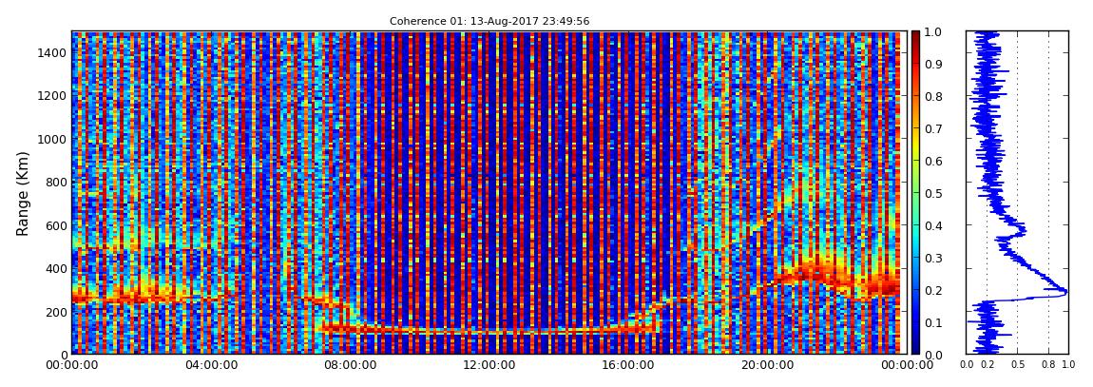1093x387 pixels.
Task: Click the 800 tick on the range axis
Action: [x=54, y=182]
